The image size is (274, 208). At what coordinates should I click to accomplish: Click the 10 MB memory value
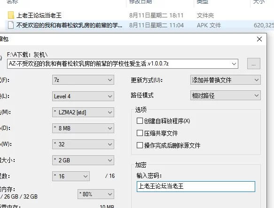[107, 207]
